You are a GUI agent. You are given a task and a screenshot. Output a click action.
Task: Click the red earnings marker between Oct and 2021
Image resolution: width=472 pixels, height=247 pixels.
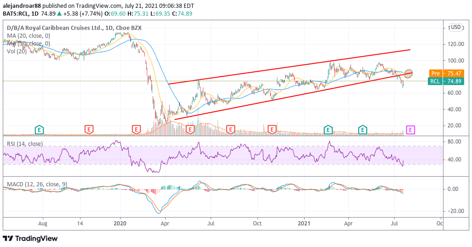(x=272, y=130)
